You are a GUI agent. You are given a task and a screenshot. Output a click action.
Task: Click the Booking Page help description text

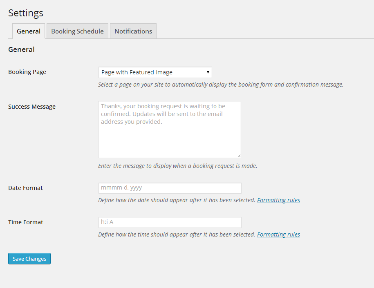tap(220, 85)
